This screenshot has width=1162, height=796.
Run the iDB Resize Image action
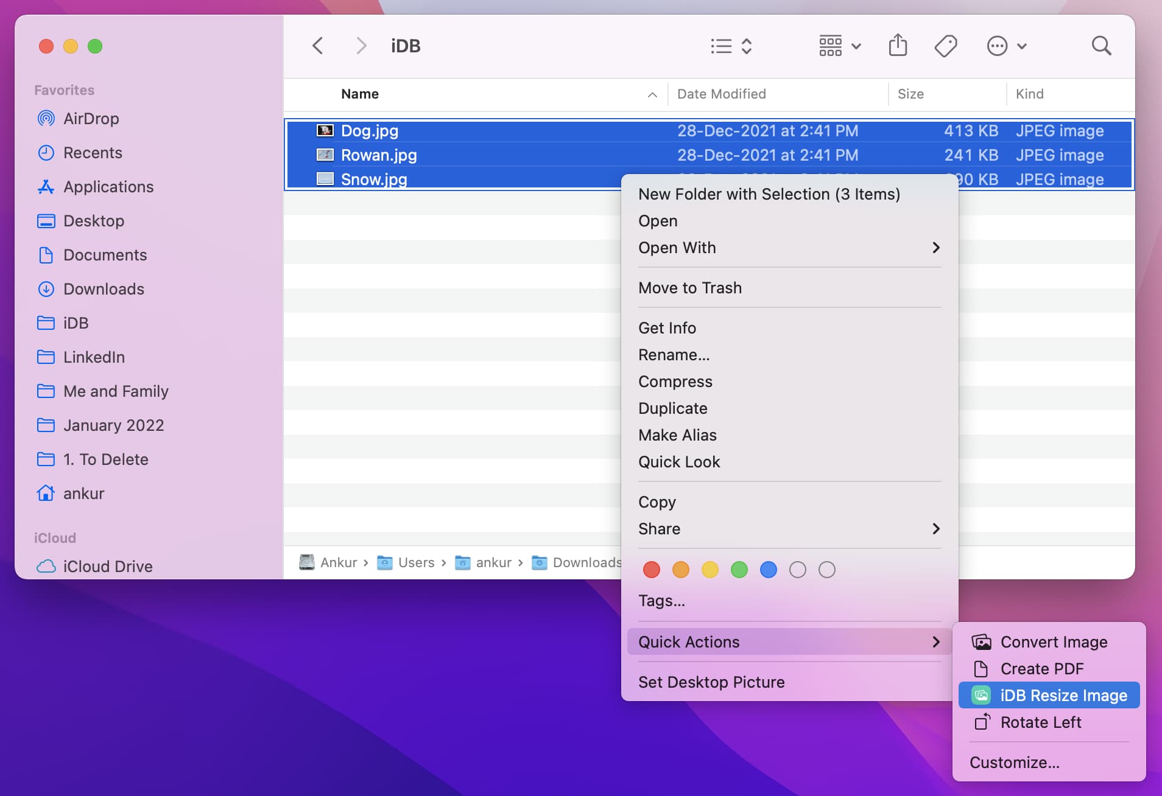(1049, 696)
